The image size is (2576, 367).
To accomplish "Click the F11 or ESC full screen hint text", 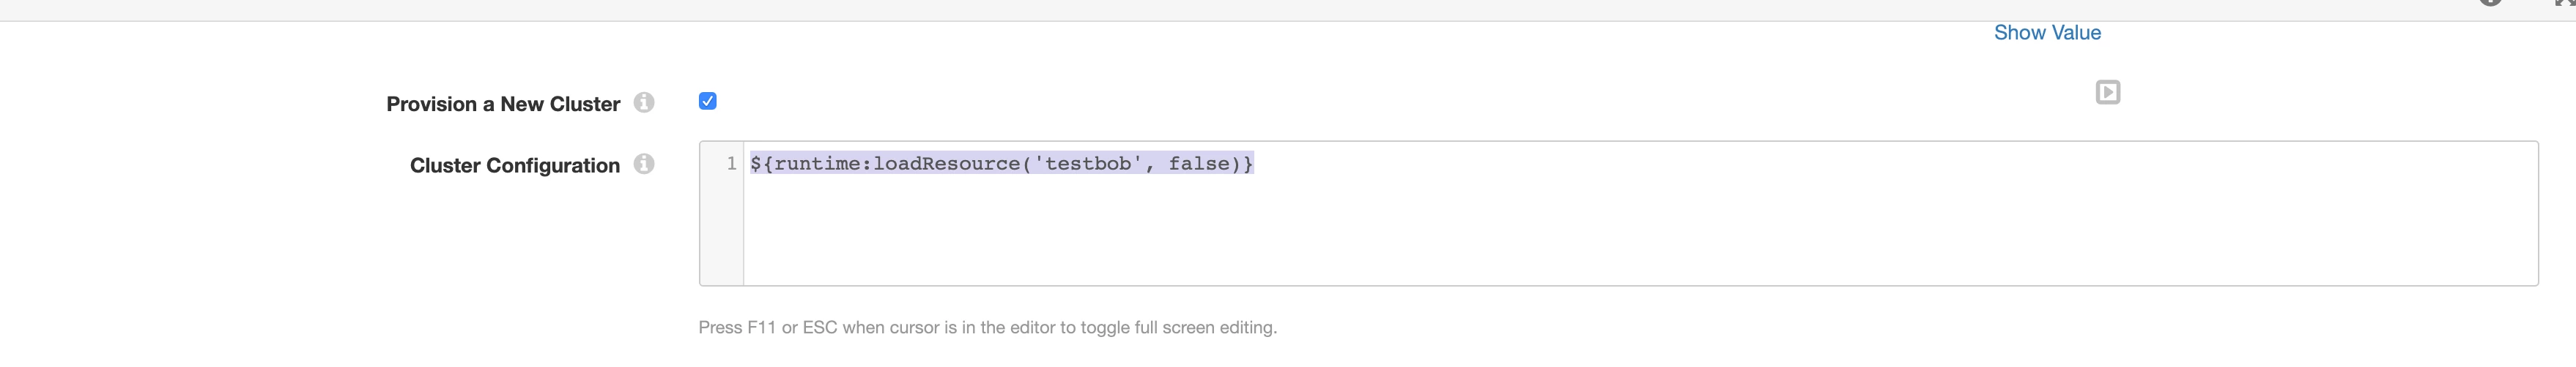I will (x=987, y=327).
